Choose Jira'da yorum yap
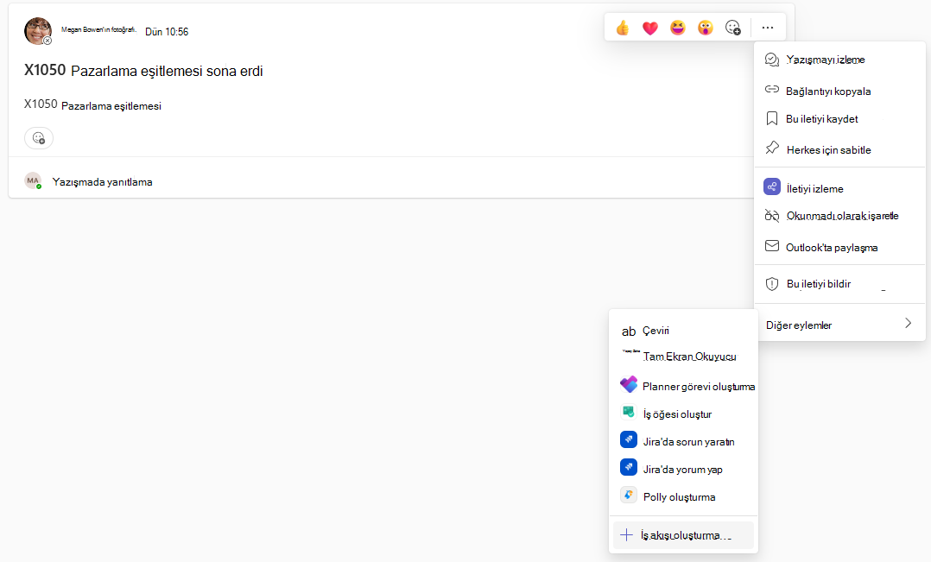Screen dimensions: 931x562 tap(683, 470)
